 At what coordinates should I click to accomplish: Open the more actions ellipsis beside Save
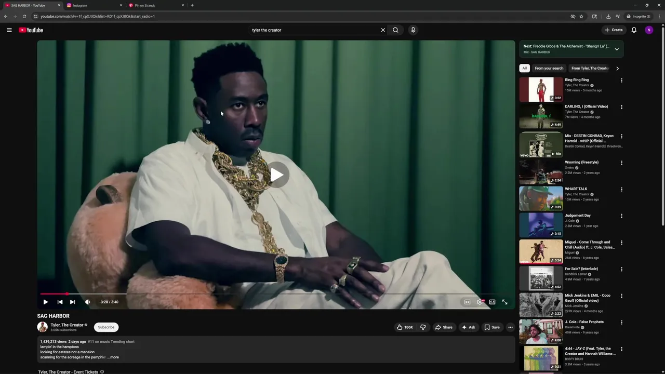tap(510, 327)
